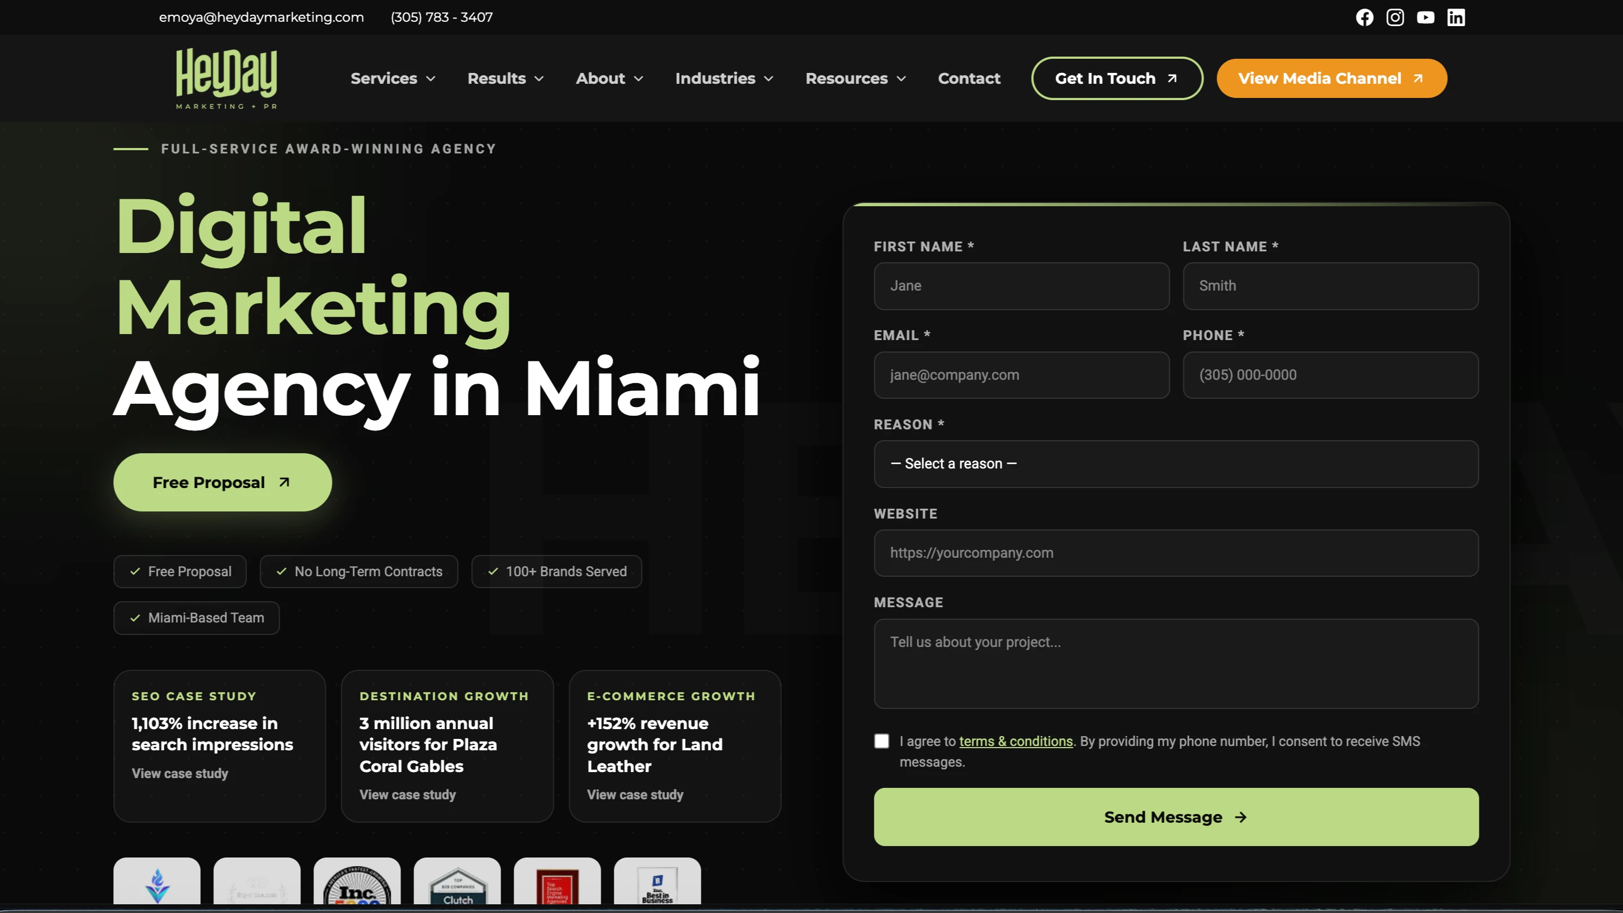Click the (305) 783 - 3407 phone number
Viewport: 1623px width, 913px height.
coord(442,17)
